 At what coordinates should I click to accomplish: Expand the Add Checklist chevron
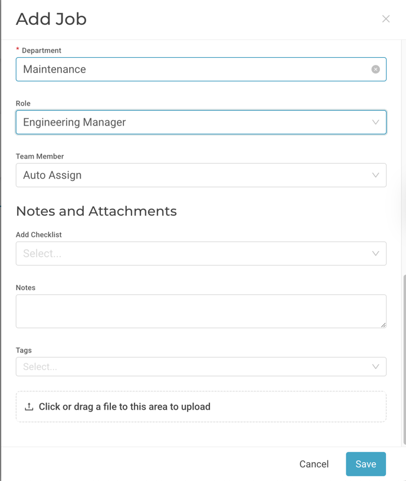pyautogui.click(x=375, y=253)
